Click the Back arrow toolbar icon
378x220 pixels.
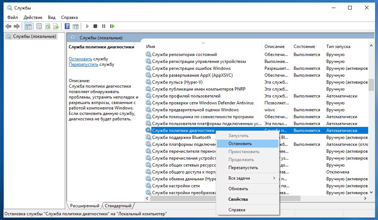click(8, 26)
